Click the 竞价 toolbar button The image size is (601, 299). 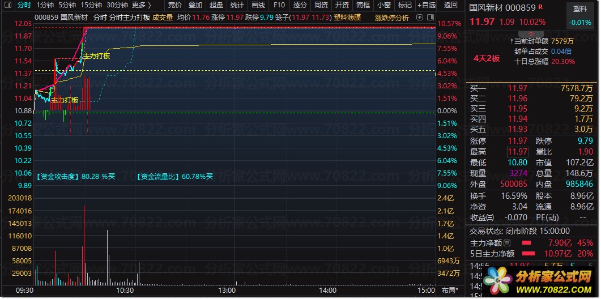click(175, 5)
